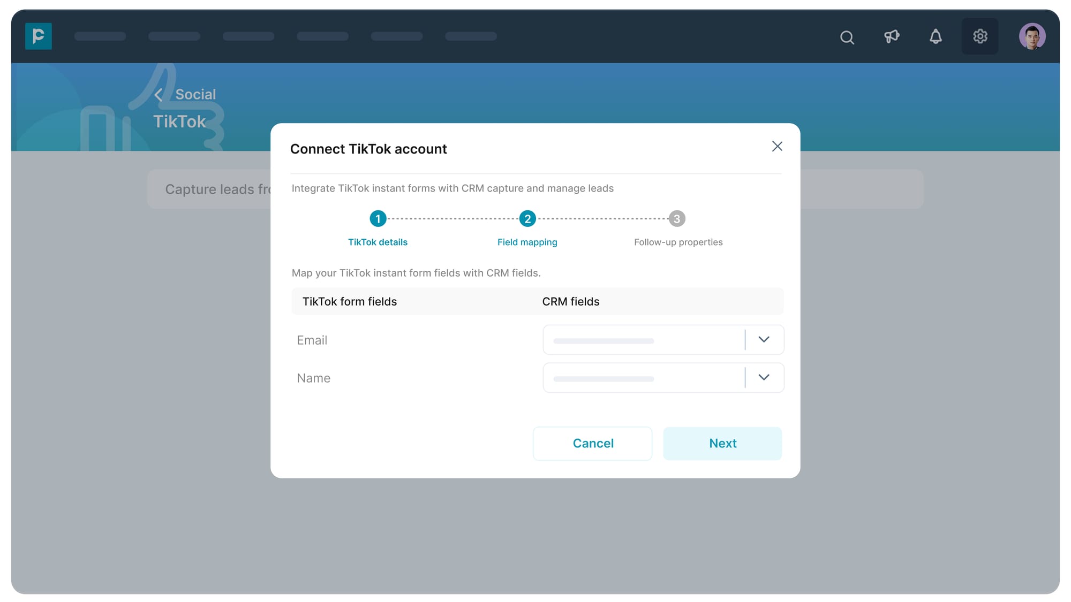Screen dimensions: 1071x602
Task: Open the settings gear icon
Action: coord(980,36)
